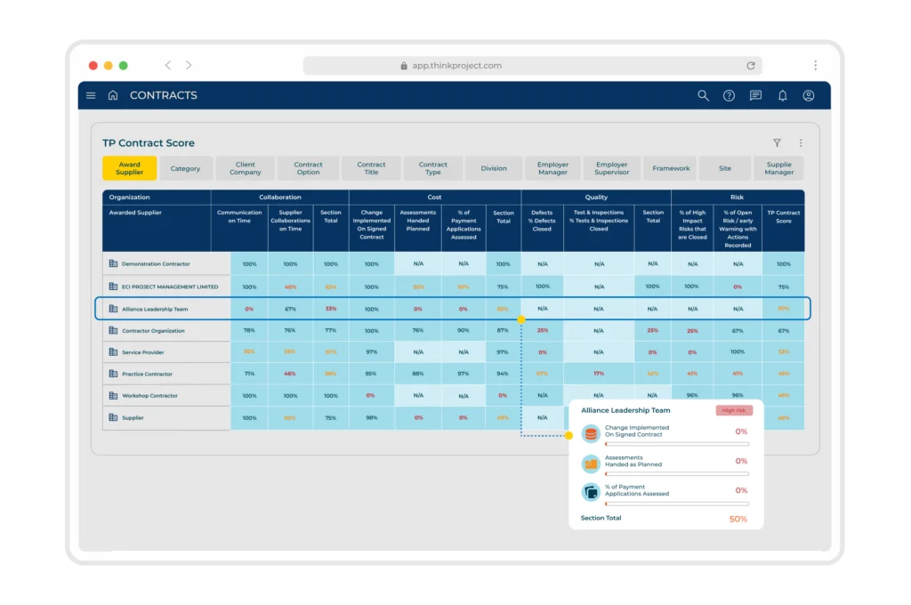The height and width of the screenshot is (605, 911).
Task: Open the help question mark icon
Action: (729, 96)
